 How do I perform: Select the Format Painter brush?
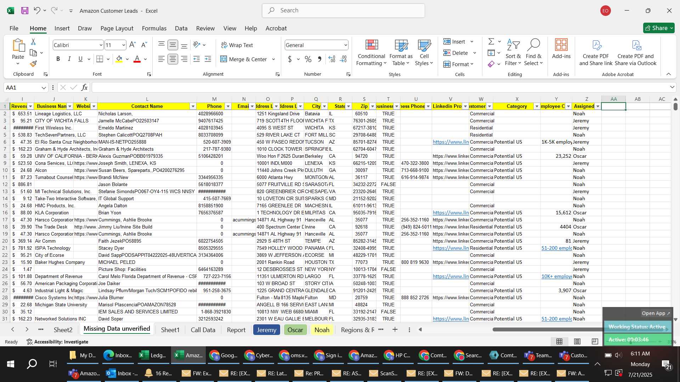(33, 64)
